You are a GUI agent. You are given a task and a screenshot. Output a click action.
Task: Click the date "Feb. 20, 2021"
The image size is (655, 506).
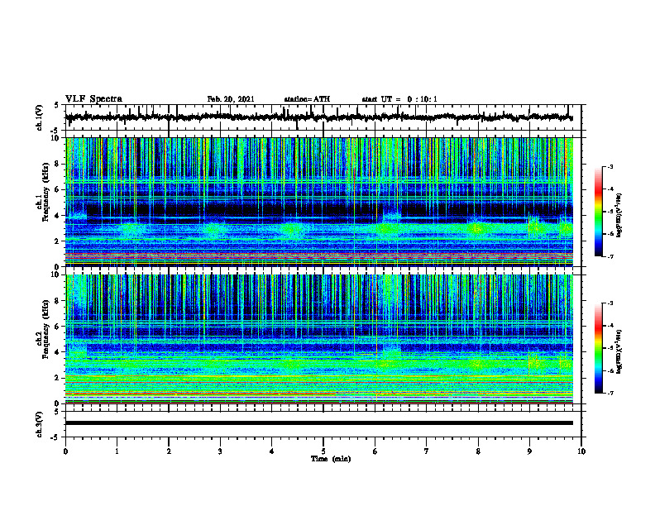tap(231, 99)
